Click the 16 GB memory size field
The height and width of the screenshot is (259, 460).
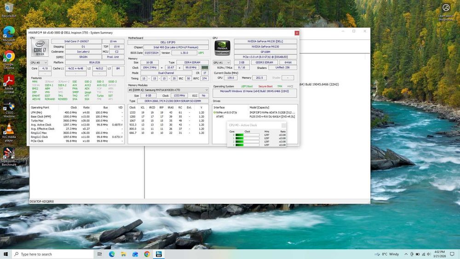(x=149, y=63)
